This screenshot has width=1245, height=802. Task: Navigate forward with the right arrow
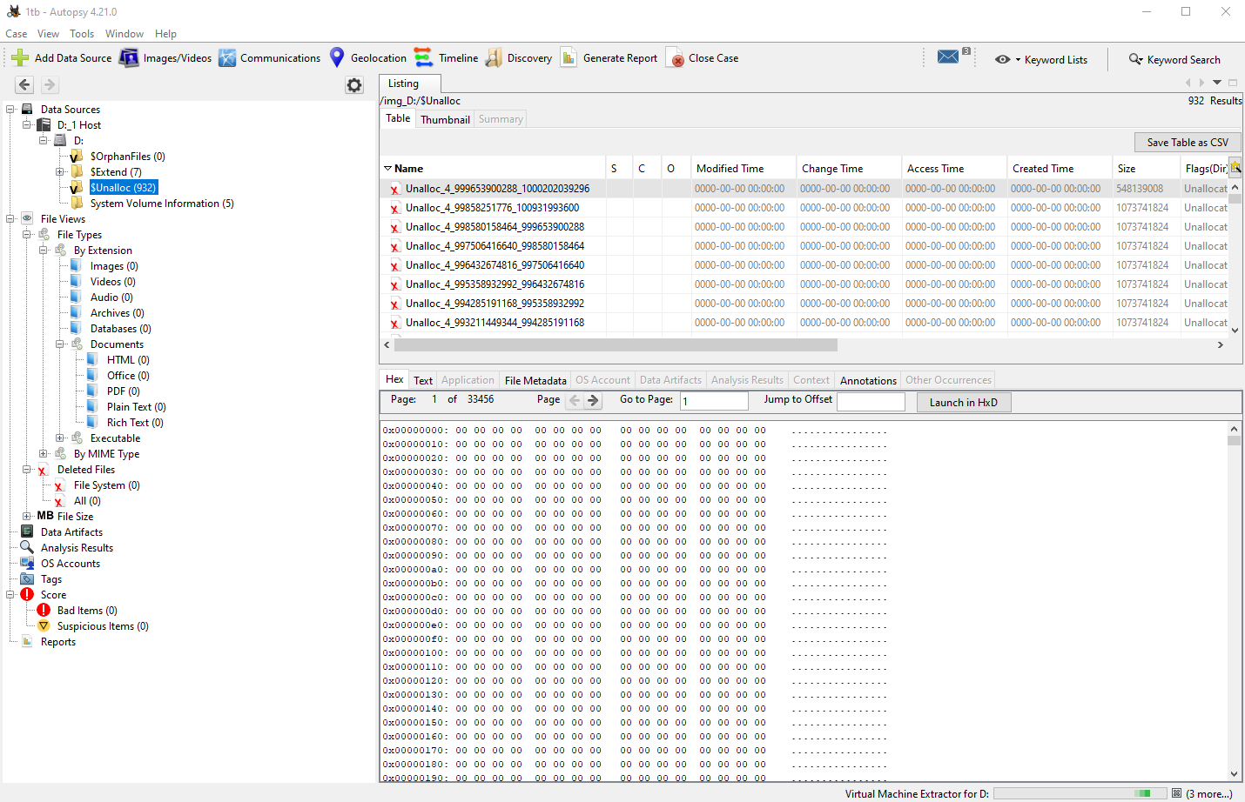click(x=50, y=85)
